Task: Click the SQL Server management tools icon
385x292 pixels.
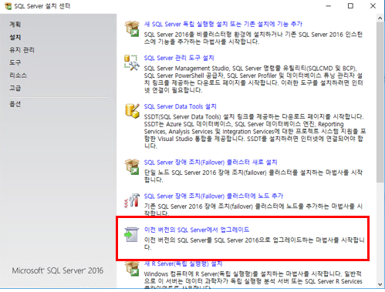Action: tap(132, 62)
